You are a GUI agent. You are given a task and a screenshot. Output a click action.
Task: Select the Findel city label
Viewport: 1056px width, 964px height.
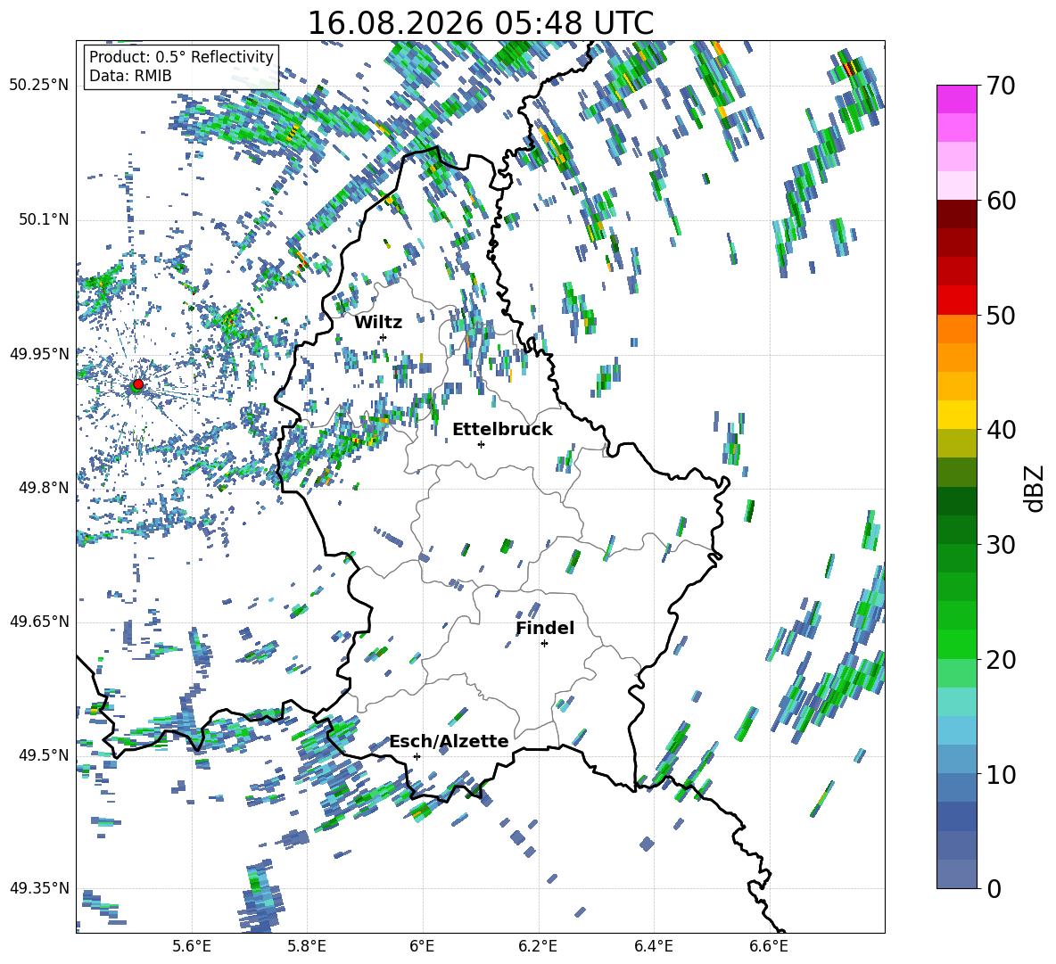(545, 628)
